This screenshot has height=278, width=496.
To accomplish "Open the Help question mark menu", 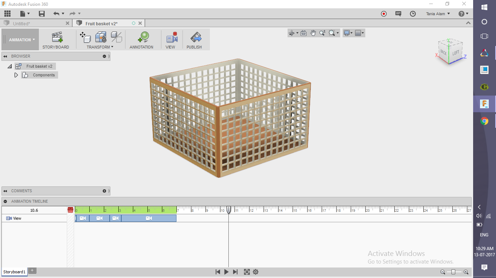I will pos(463,14).
